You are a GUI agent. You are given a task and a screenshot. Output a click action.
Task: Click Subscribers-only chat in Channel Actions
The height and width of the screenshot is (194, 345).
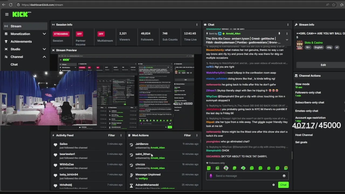coord(310,102)
